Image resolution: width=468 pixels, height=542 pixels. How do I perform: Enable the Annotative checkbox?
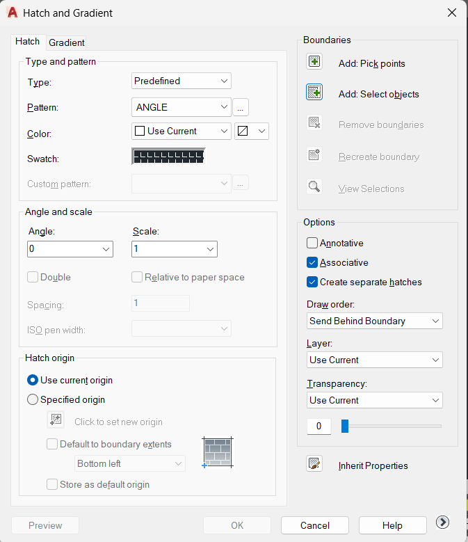(312, 243)
